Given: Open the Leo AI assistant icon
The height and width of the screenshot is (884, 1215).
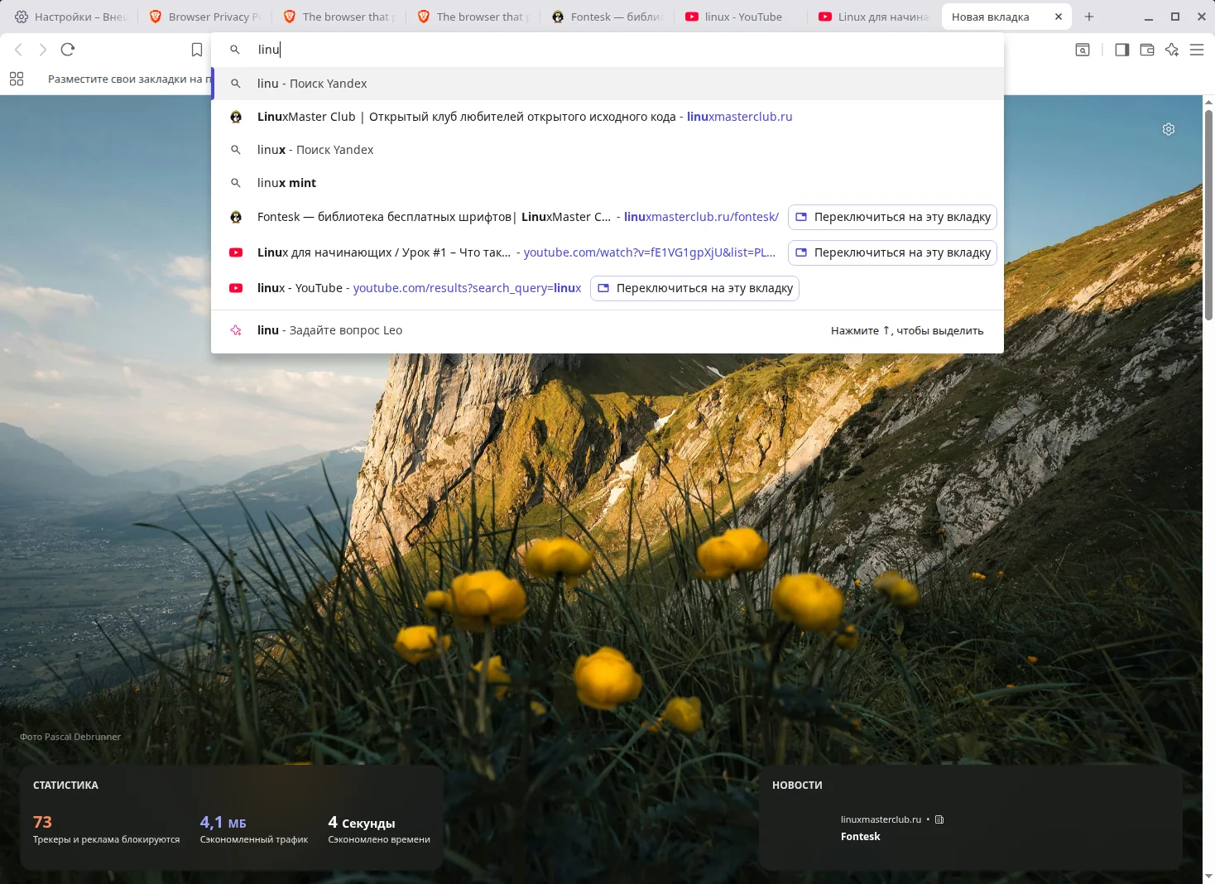Looking at the screenshot, I should point(1171,50).
